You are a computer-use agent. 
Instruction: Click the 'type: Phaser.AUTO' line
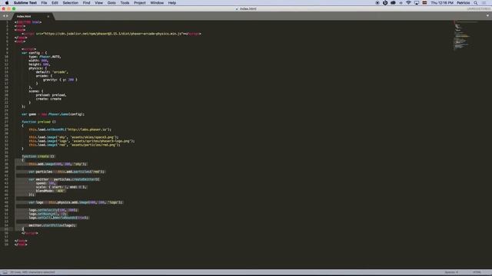coord(45,57)
